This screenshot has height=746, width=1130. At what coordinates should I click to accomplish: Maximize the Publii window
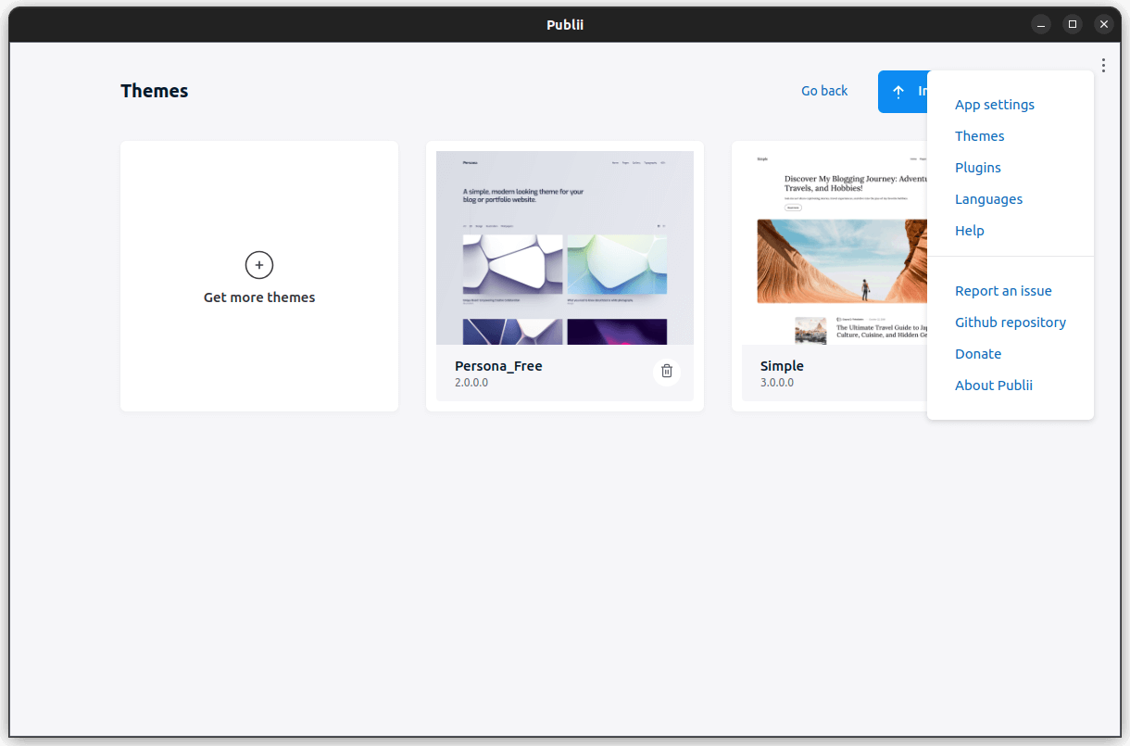(x=1073, y=25)
